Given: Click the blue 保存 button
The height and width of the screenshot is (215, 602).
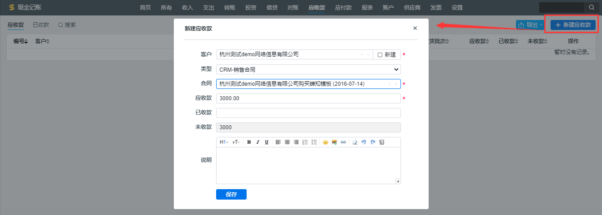Looking at the screenshot, I should point(231,194).
